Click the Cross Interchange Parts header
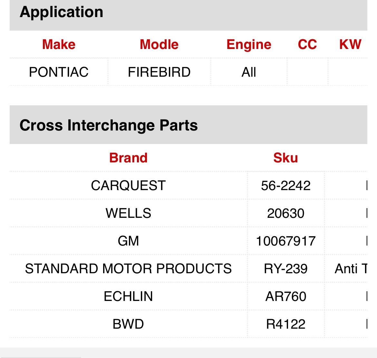This screenshot has height=358, width=377. 109,125
